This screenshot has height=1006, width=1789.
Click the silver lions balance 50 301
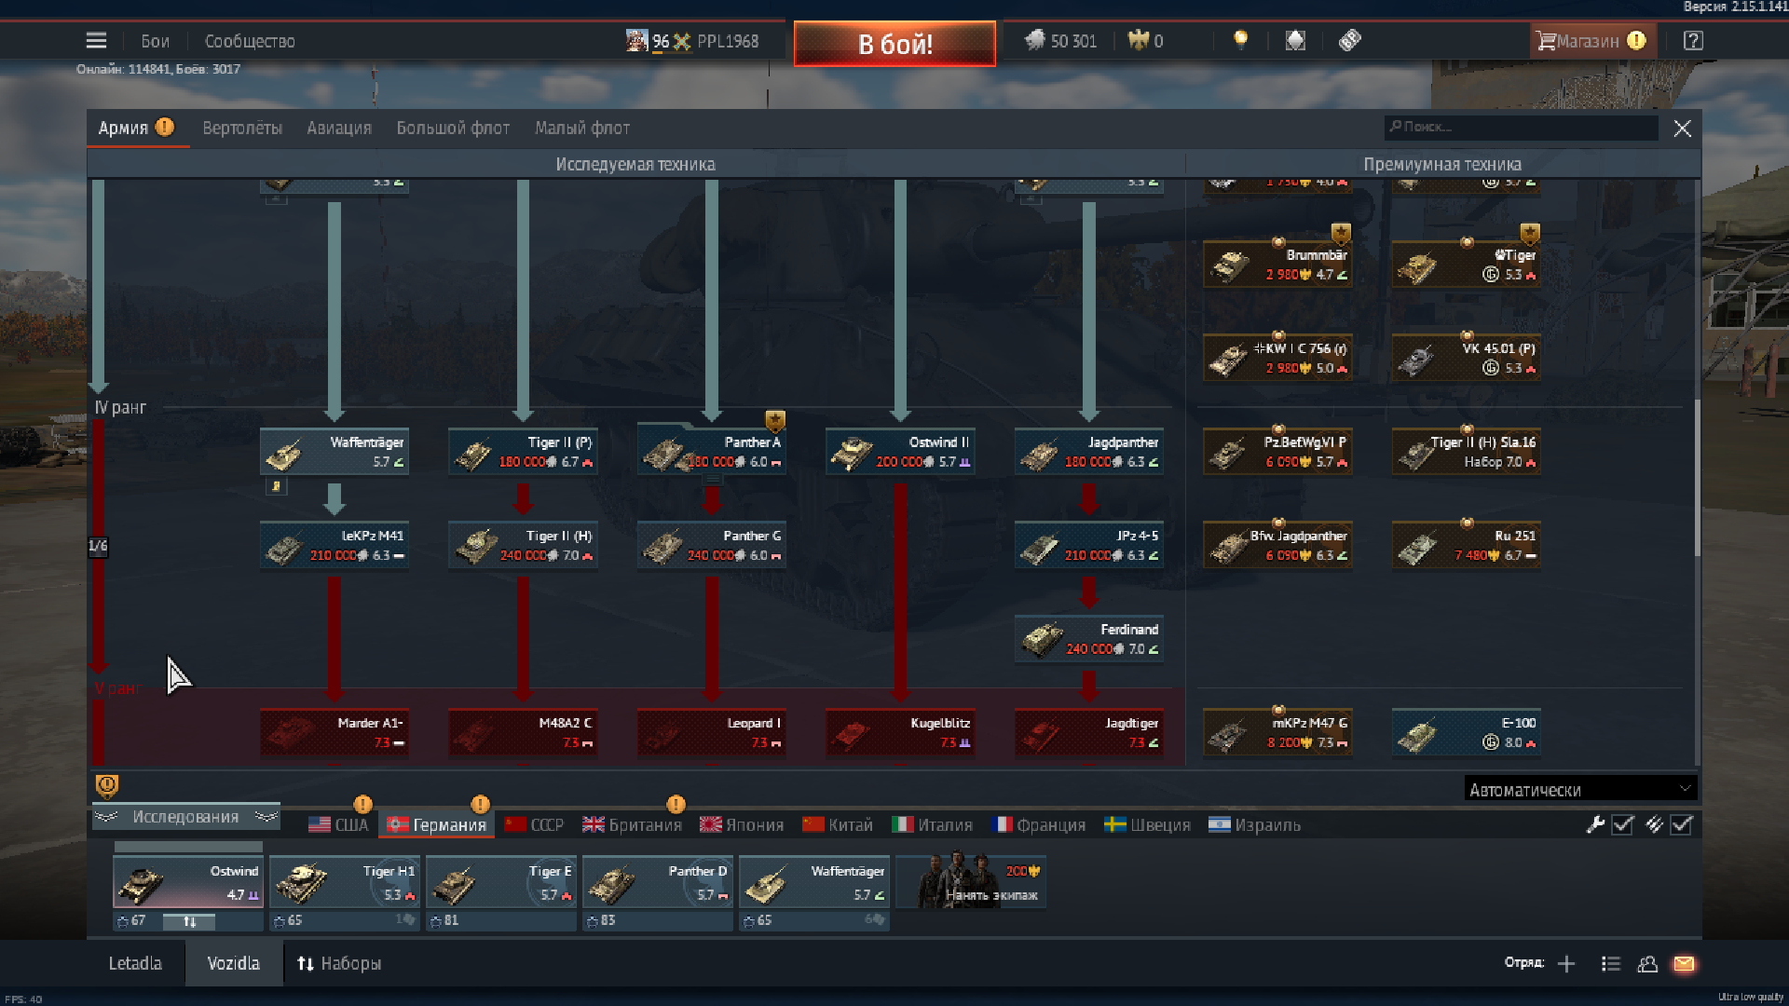point(1061,41)
